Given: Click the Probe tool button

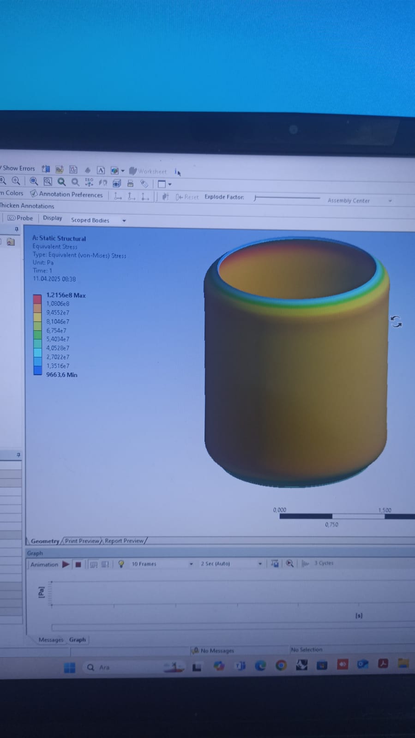Looking at the screenshot, I should click(20, 218).
